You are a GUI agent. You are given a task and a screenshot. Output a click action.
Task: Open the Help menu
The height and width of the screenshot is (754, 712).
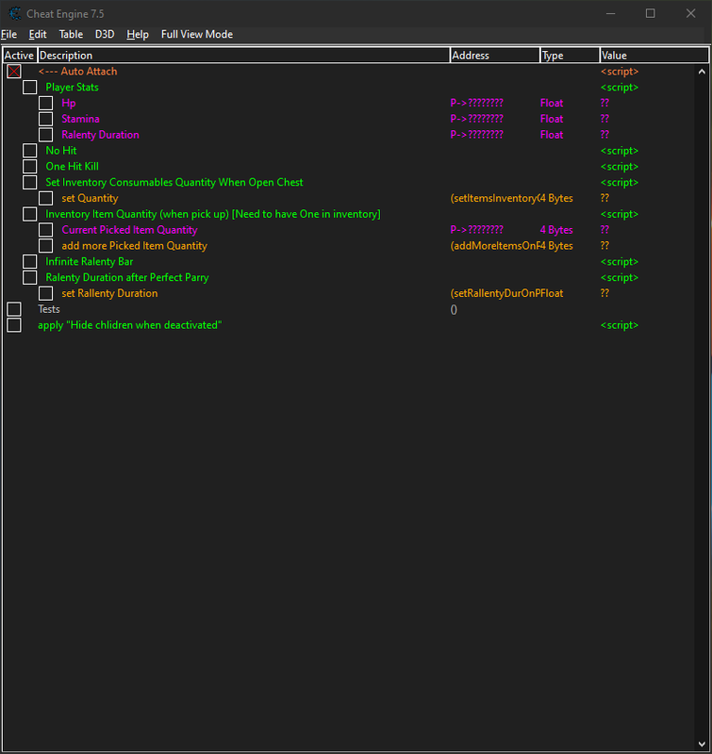click(x=138, y=34)
